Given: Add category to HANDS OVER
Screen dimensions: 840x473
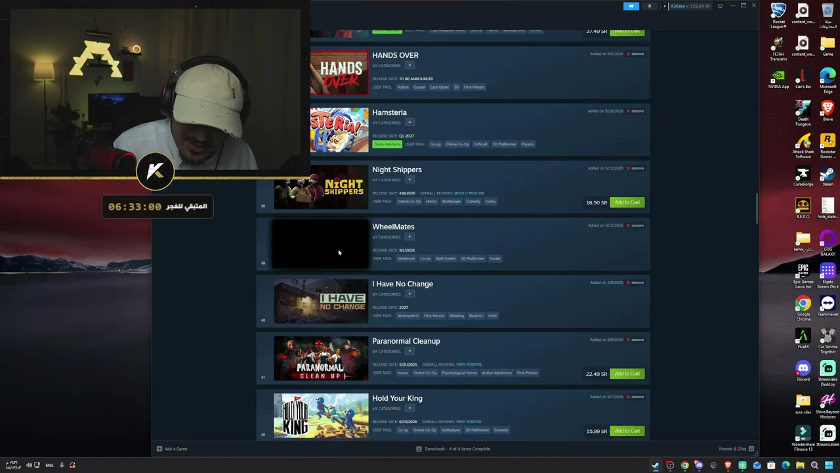Looking at the screenshot, I should [x=409, y=65].
